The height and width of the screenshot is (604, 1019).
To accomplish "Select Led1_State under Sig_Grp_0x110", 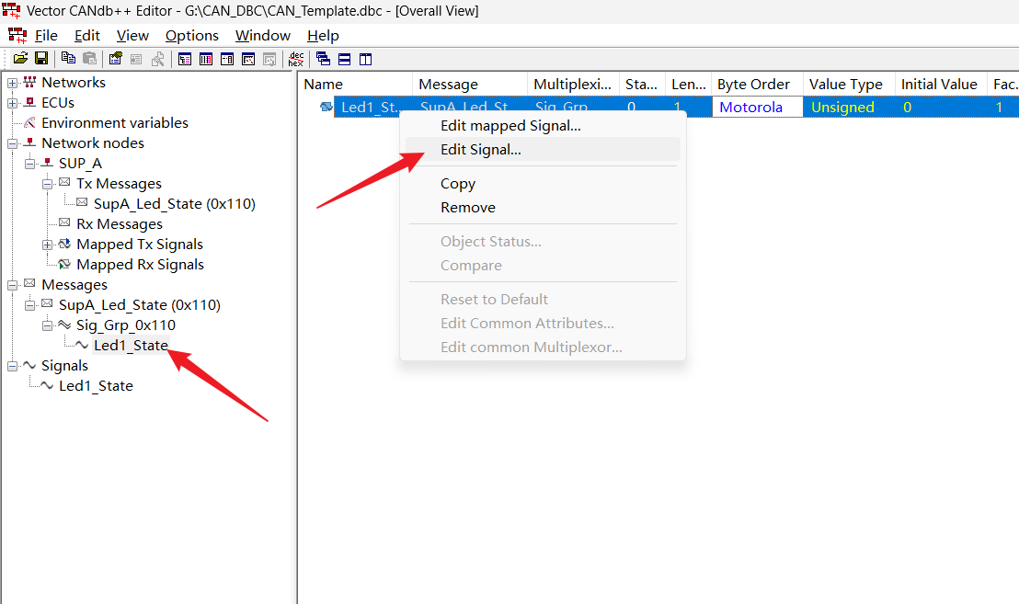I will pyautogui.click(x=131, y=346).
